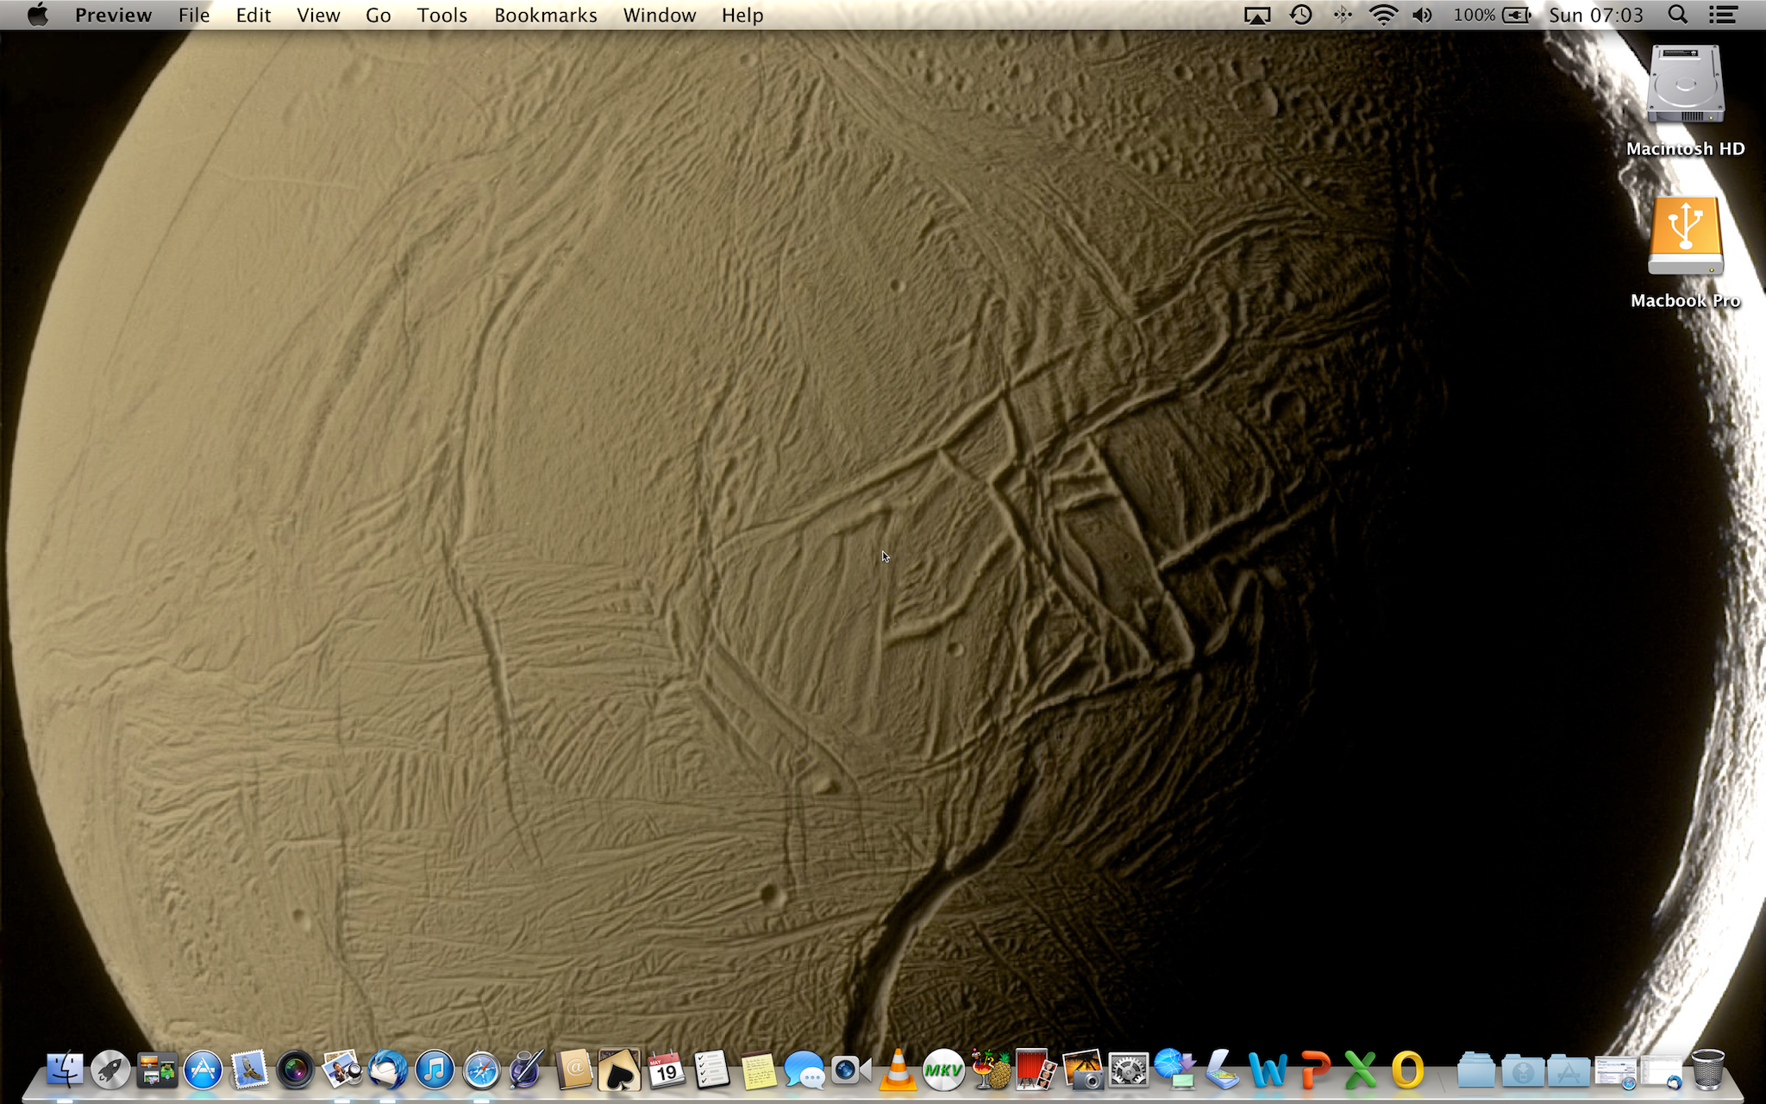Open the Help menu
Image resolution: width=1766 pixels, height=1104 pixels.
click(x=742, y=15)
